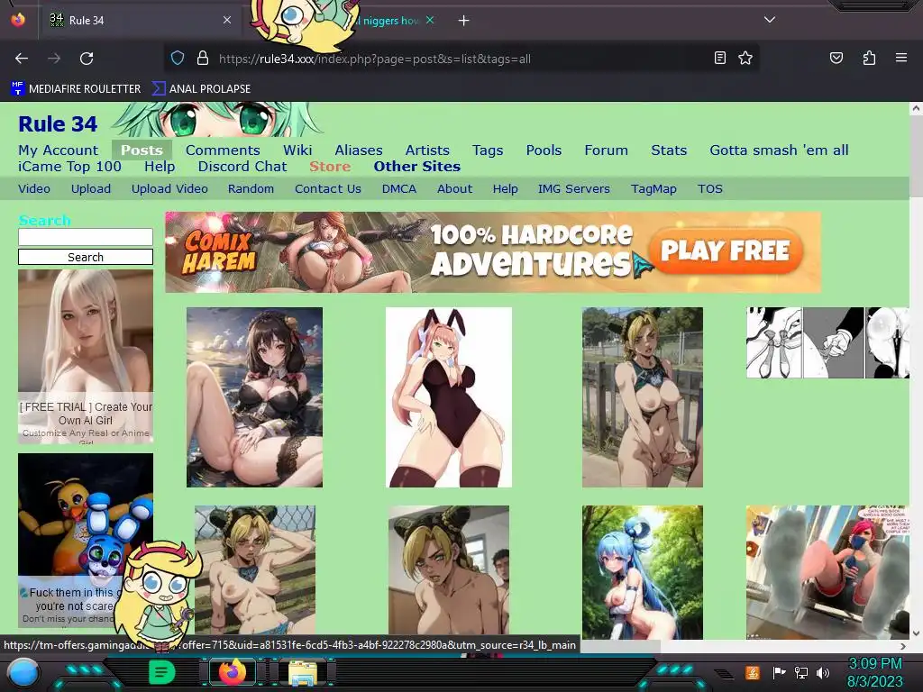This screenshot has width=923, height=692.
Task: Open the Action Center flag tray icon
Action: (x=779, y=672)
